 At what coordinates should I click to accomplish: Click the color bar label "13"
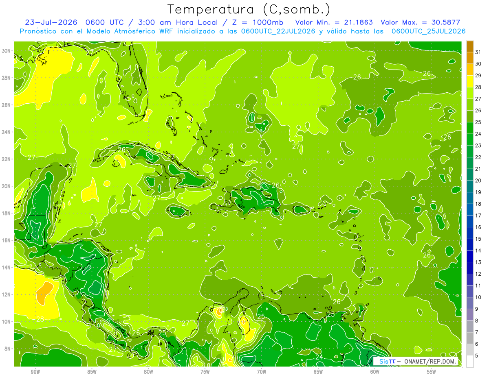click(478, 262)
